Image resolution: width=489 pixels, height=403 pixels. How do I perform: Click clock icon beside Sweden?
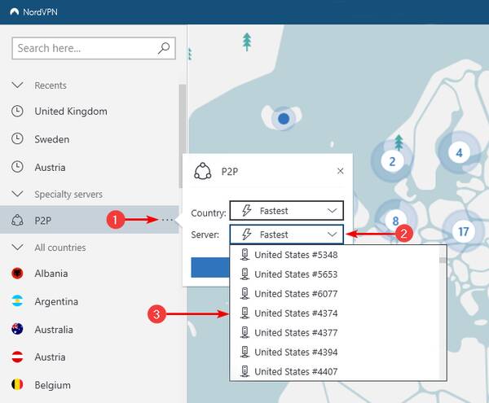pyautogui.click(x=17, y=139)
